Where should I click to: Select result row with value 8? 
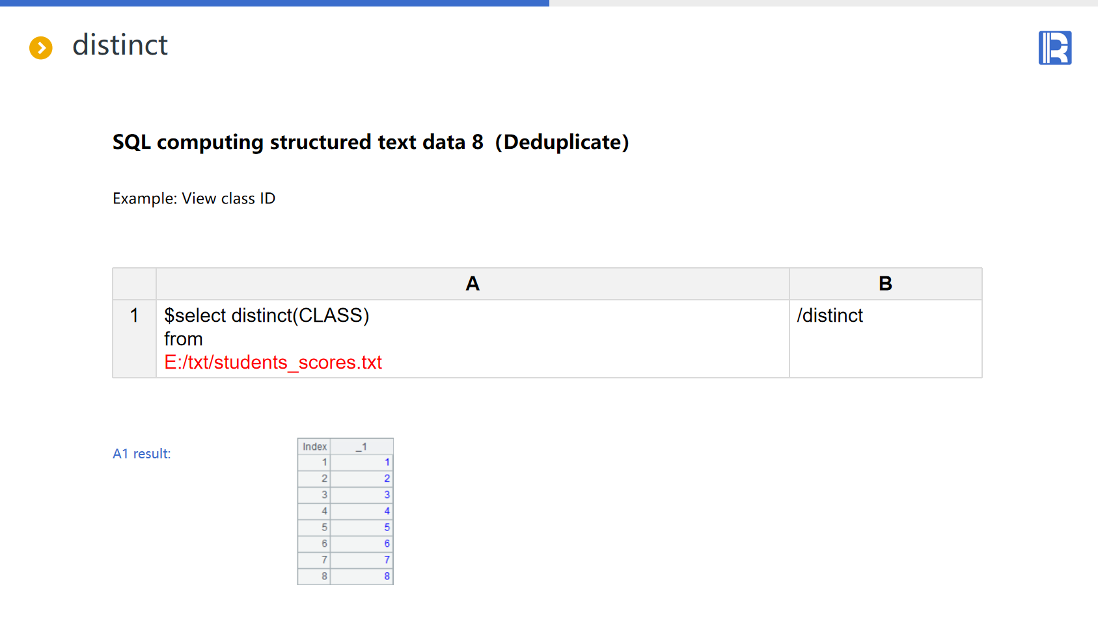point(362,576)
